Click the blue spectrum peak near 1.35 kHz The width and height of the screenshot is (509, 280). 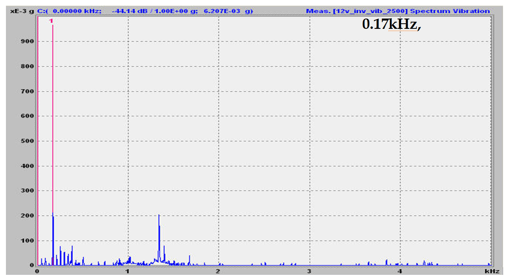coord(159,239)
